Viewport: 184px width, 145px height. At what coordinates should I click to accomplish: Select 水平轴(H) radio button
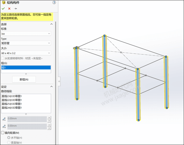tap(9, 138)
